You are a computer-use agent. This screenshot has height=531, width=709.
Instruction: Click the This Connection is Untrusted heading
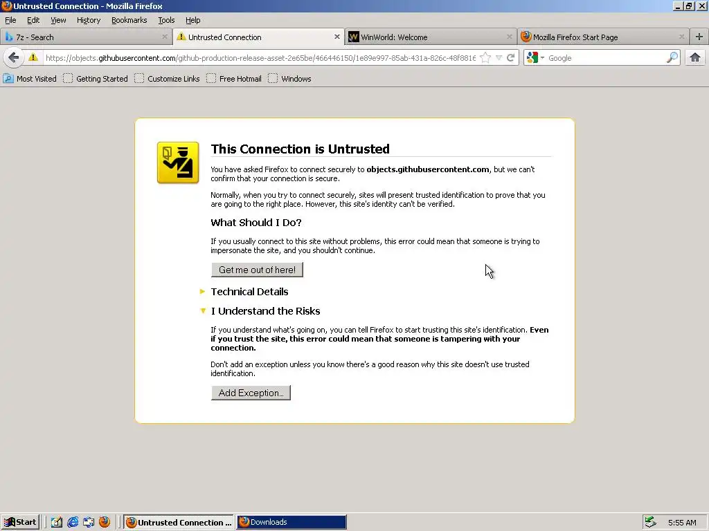(300, 149)
